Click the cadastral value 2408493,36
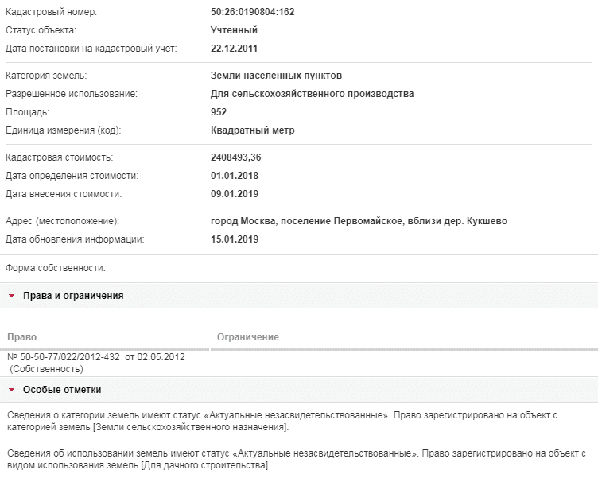Image resolution: width=598 pixels, height=478 pixels. coord(235,157)
